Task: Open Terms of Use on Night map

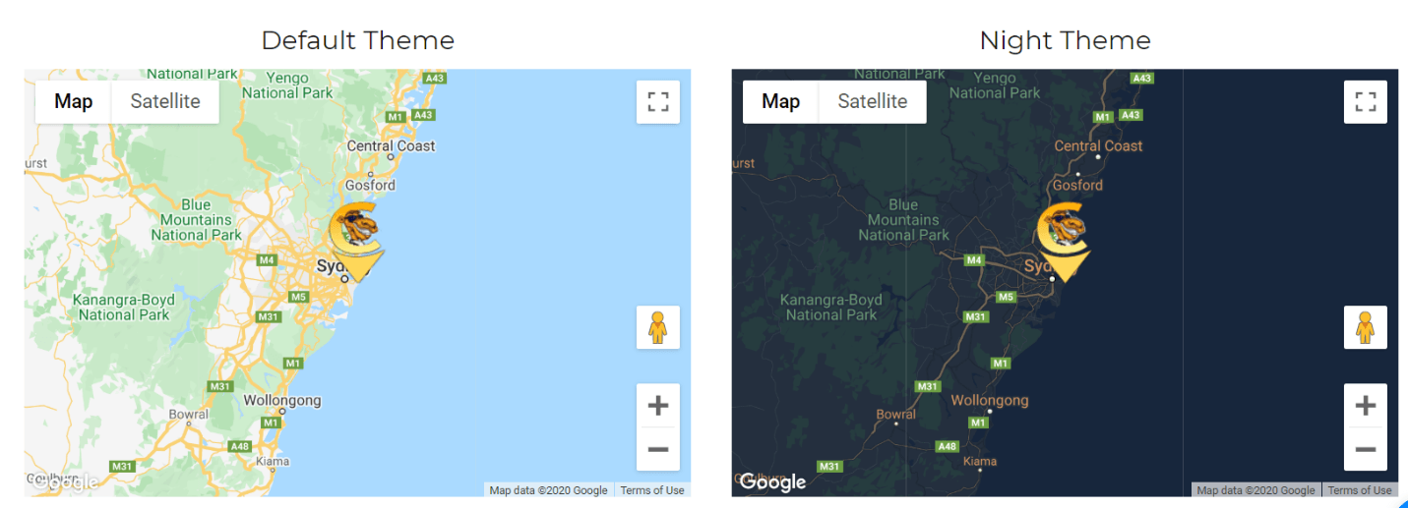Action: (1360, 490)
